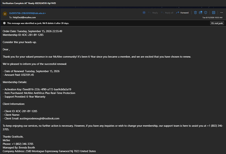This screenshot has width=226, height=154.
Task: Click 'Consider this your heads-up.' text
Action: coord(20,42)
